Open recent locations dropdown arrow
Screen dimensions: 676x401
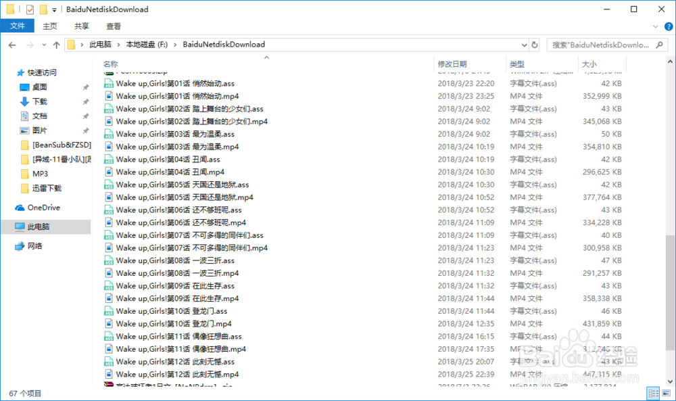44,45
